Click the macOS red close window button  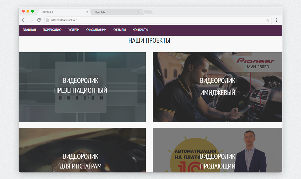pos(23,11)
